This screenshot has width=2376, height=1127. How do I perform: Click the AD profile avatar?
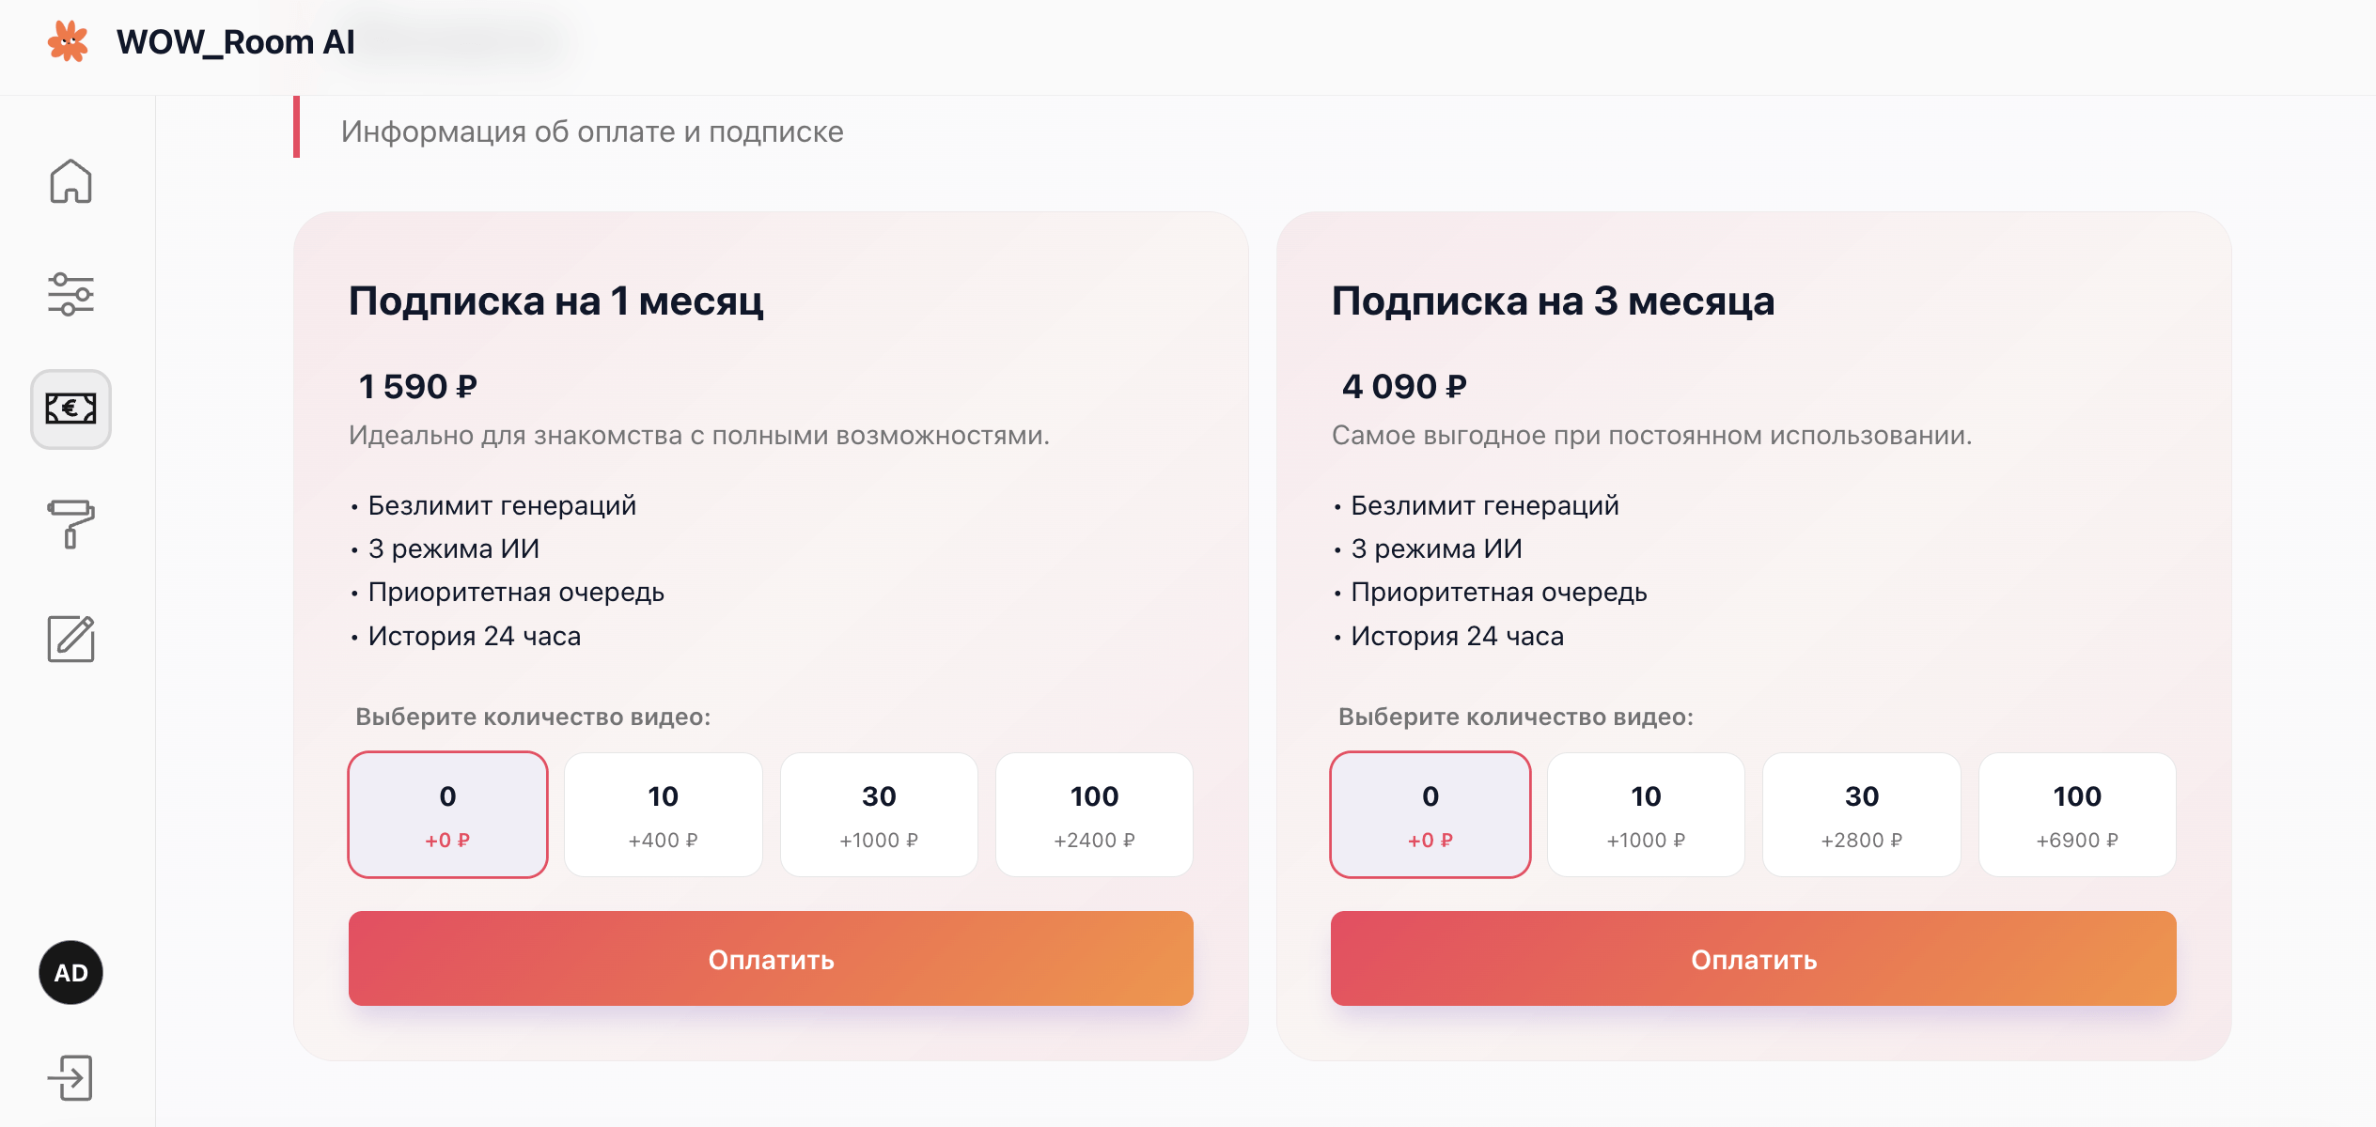point(70,972)
